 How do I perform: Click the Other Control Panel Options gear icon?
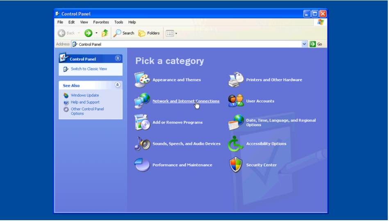(66, 109)
